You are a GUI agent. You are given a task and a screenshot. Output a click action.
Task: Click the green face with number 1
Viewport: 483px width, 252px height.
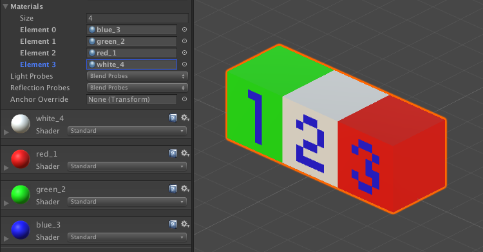pyautogui.click(x=254, y=117)
